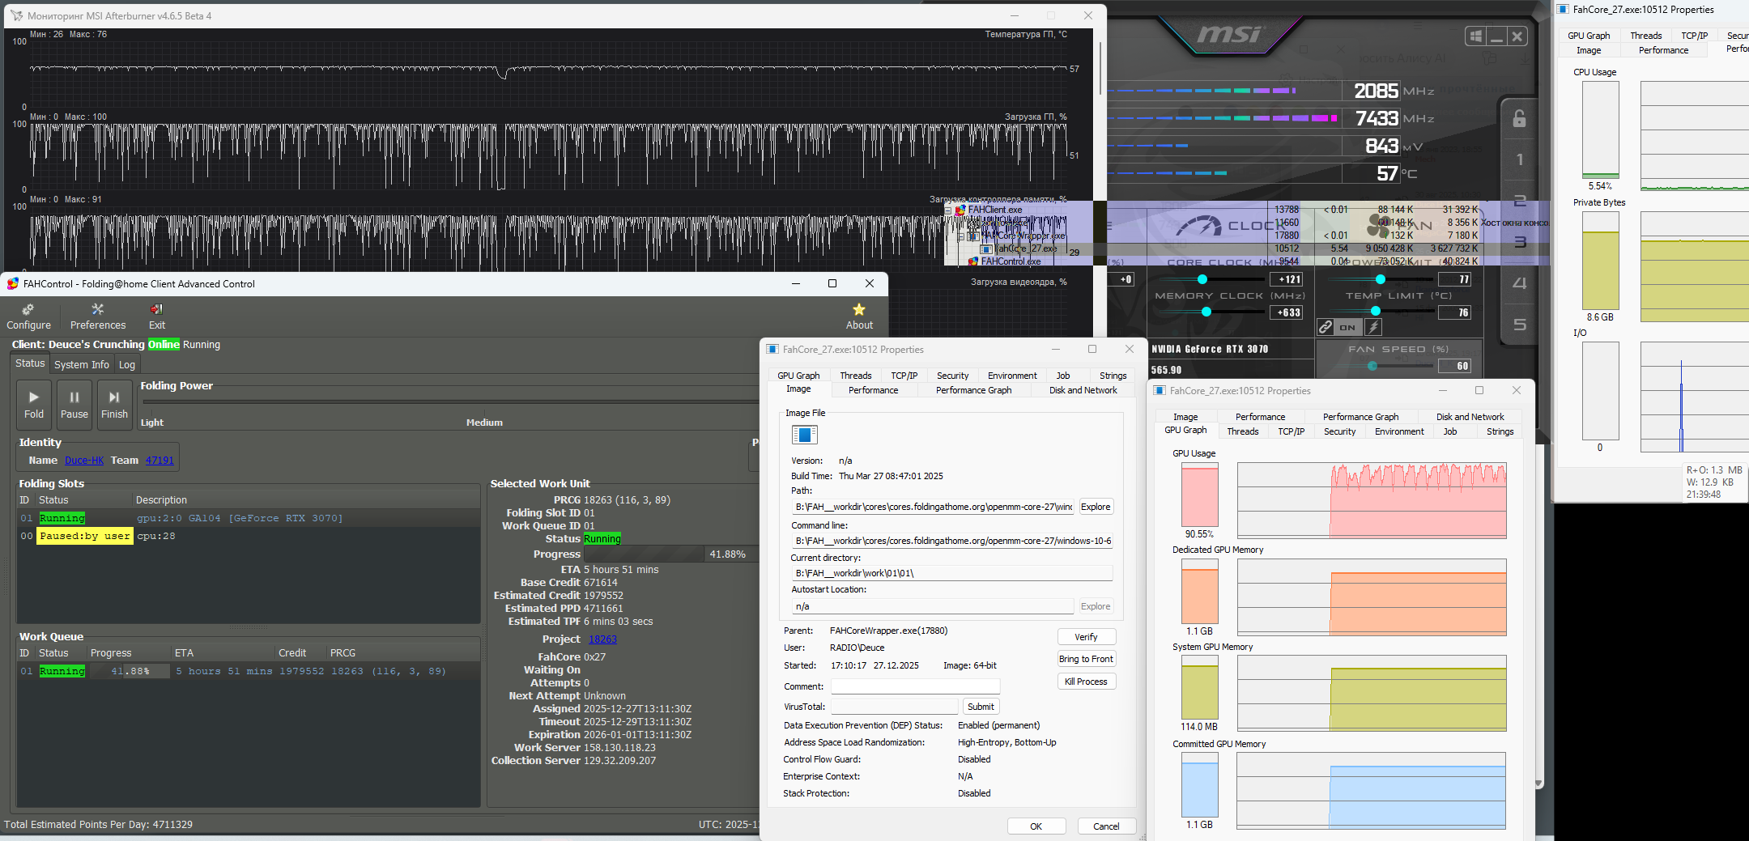Select the Work Queue row showing "41.88%"
The height and width of the screenshot is (841, 1749).
[249, 671]
